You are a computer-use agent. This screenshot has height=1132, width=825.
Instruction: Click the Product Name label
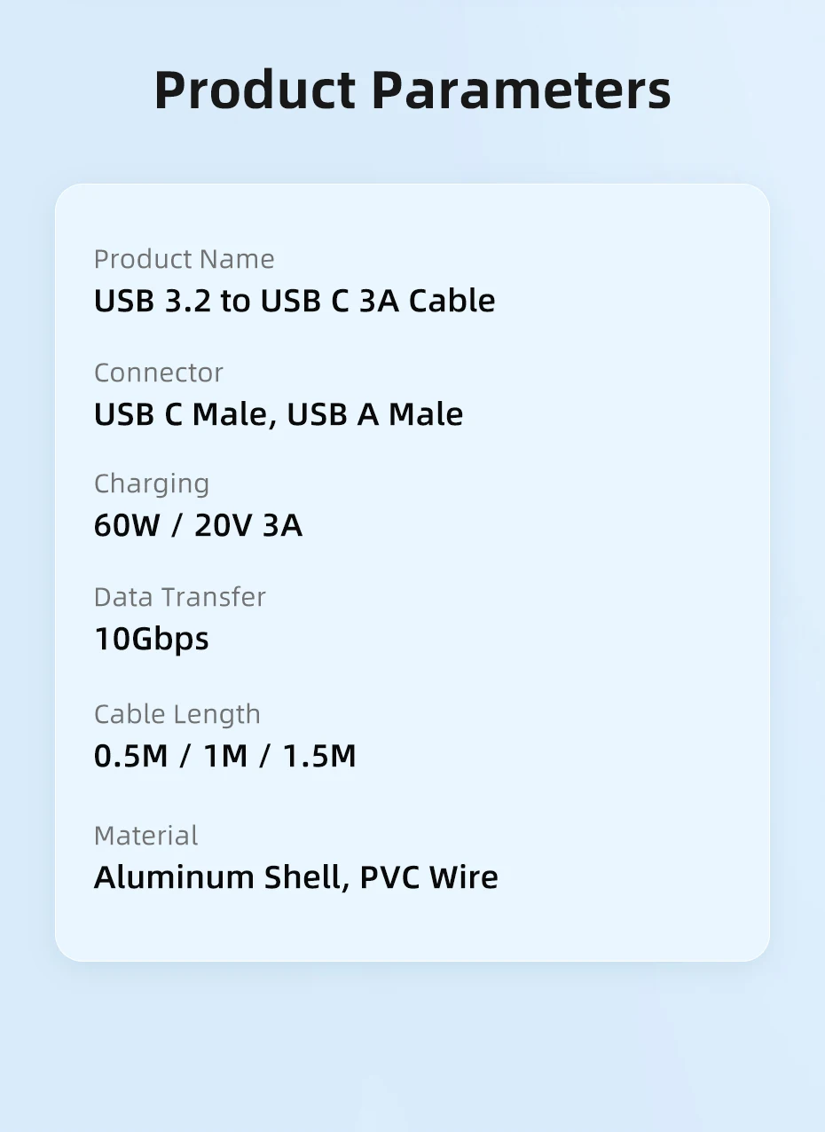point(184,259)
